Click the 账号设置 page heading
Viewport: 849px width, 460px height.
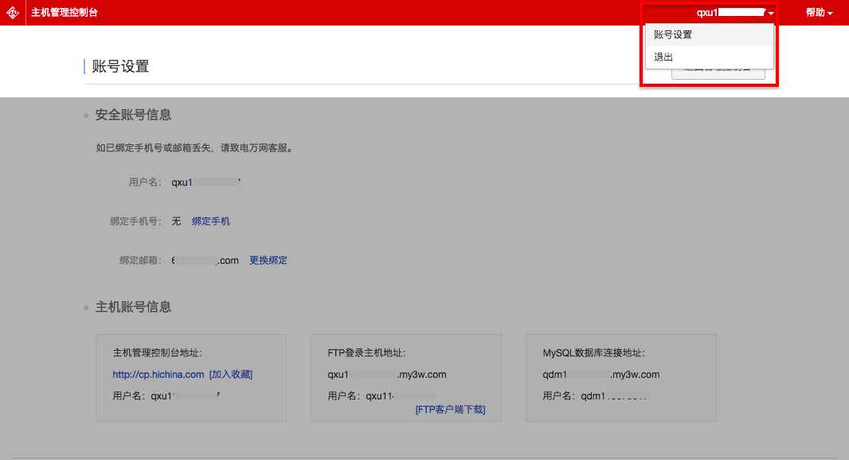click(121, 67)
